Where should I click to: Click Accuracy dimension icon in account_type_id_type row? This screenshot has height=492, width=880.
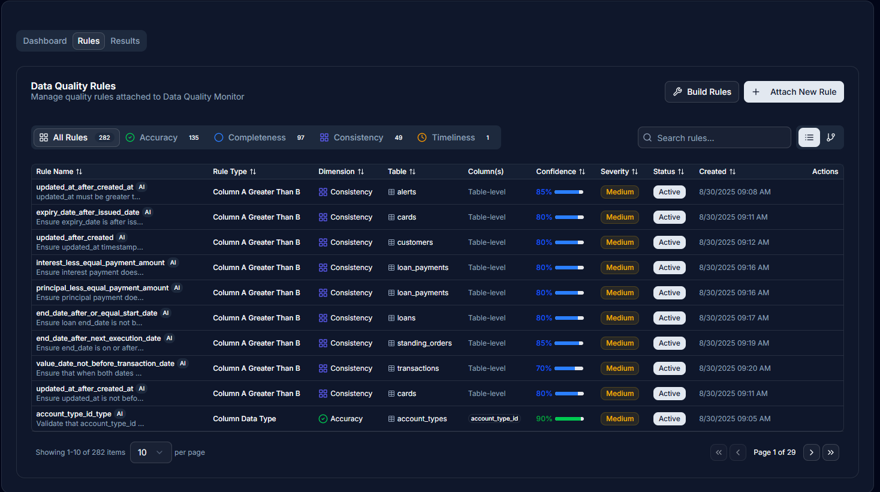coord(323,419)
